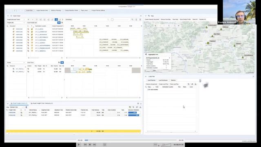The height and width of the screenshot is (147, 261).
Task: Click Change Selection Criteria button
Action: click(71, 11)
